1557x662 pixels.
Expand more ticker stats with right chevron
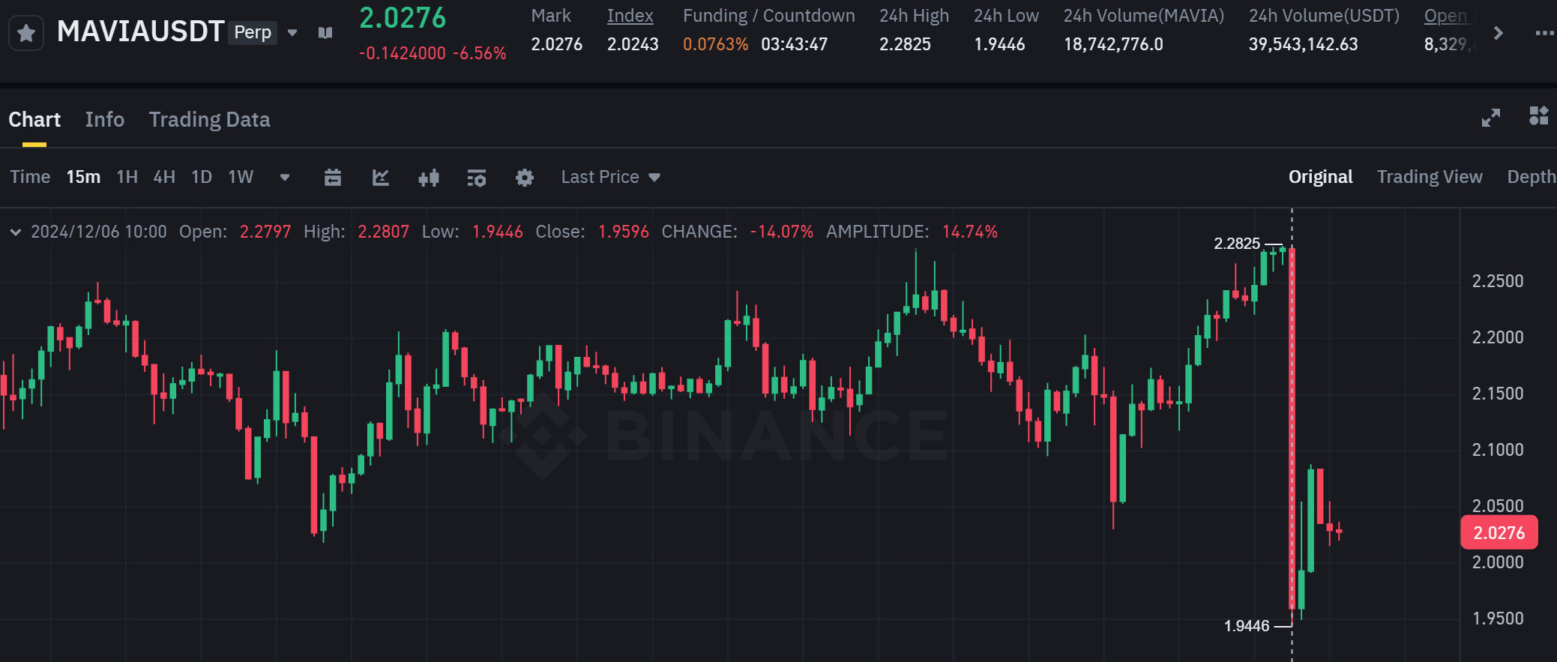coord(1498,33)
